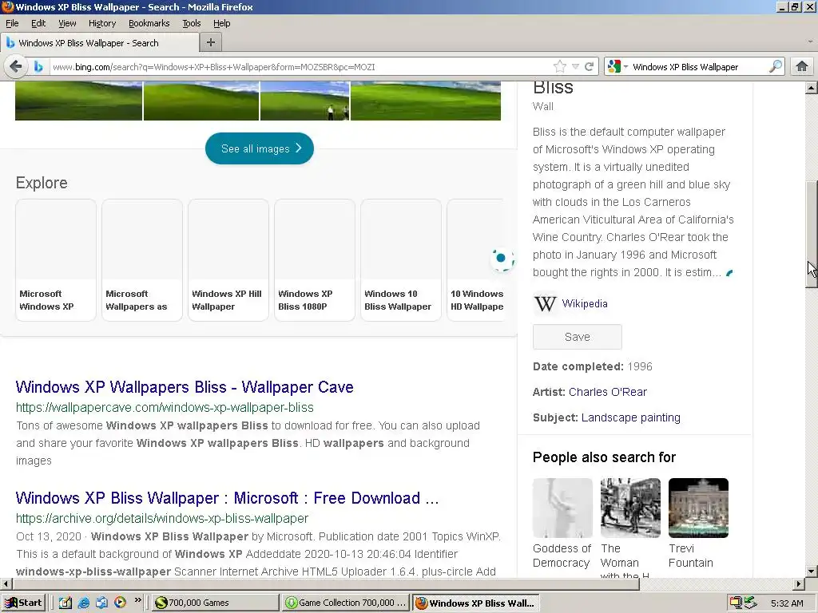Viewport: 818px width, 613px height.
Task: Launch Internet Explorer from Quick Launch
Action: coord(83,603)
